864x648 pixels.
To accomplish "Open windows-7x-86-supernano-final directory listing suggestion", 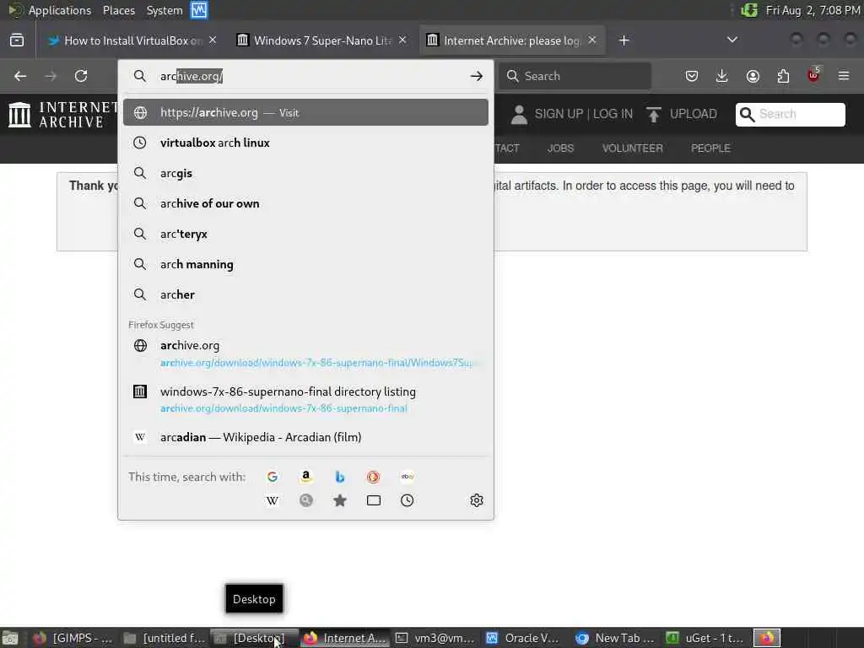I will 305,399.
